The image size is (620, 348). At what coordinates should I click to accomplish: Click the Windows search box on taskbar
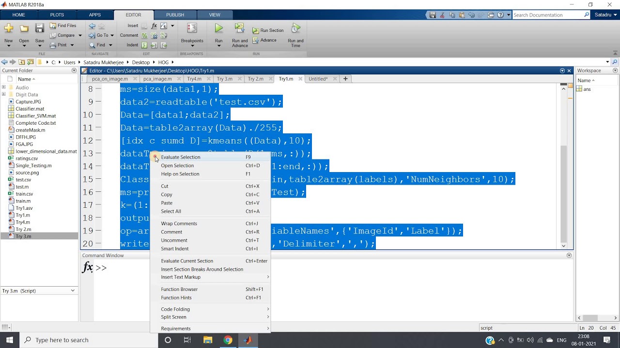click(x=89, y=340)
